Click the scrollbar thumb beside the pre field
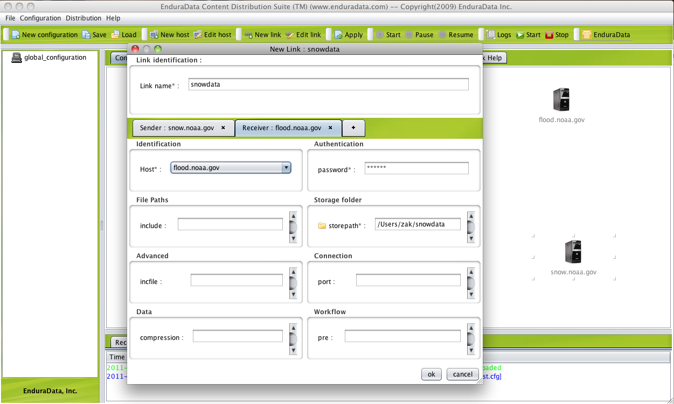Viewport: 674px width, 404px height. click(x=471, y=339)
